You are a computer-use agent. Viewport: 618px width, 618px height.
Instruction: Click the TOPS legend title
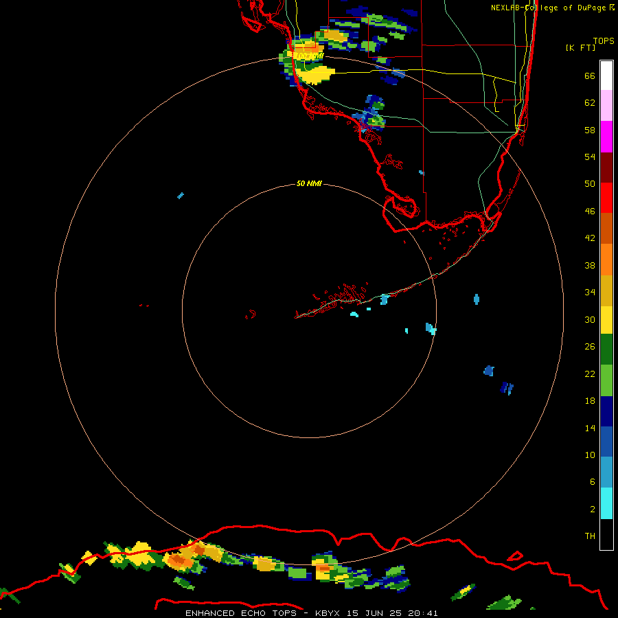pyautogui.click(x=604, y=41)
